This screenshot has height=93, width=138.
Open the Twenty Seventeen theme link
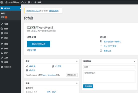49,75
